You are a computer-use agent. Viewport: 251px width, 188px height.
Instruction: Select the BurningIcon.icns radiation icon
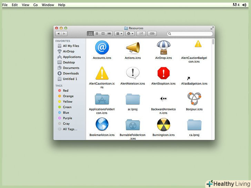(x=163, y=125)
